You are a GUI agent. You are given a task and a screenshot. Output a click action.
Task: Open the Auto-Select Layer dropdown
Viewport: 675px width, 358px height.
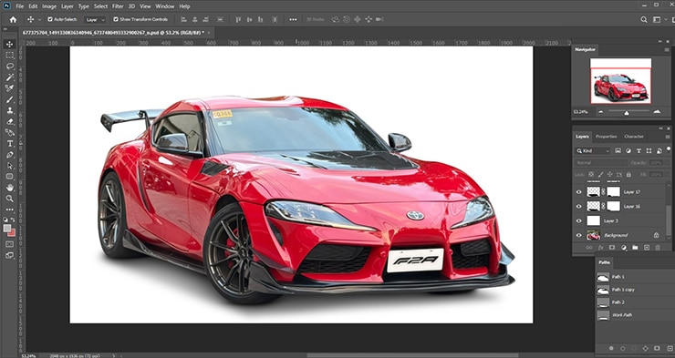point(94,20)
